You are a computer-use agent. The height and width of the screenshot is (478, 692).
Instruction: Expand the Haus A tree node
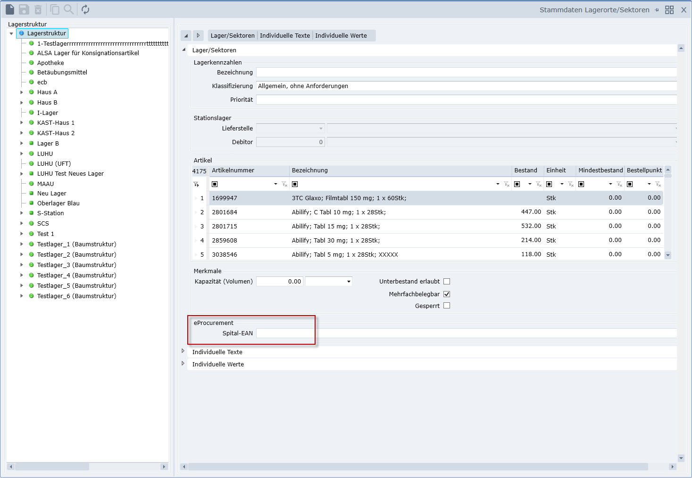pos(22,92)
